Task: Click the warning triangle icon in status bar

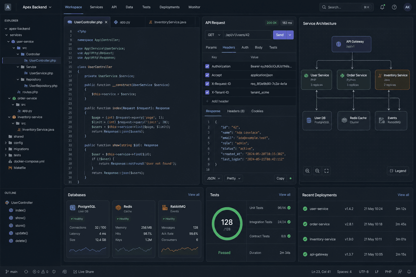Action: point(43,272)
